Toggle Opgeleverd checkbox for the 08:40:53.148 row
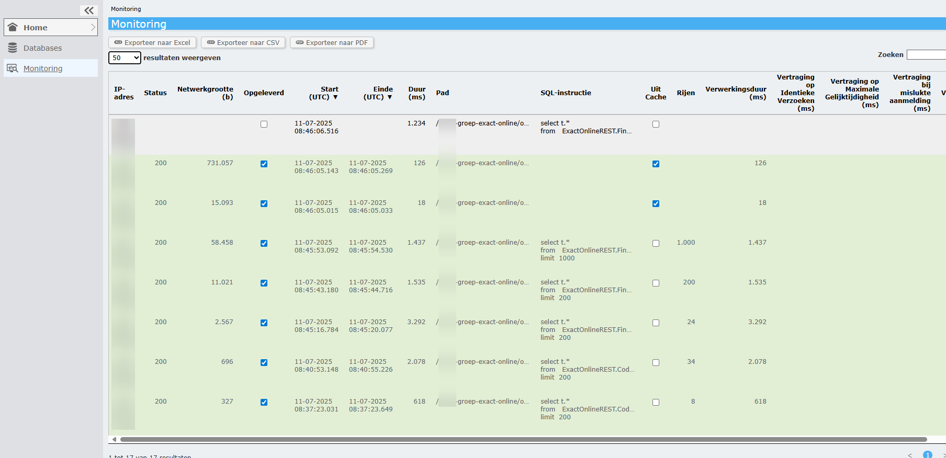Viewport: 946px width, 458px height. click(x=264, y=363)
